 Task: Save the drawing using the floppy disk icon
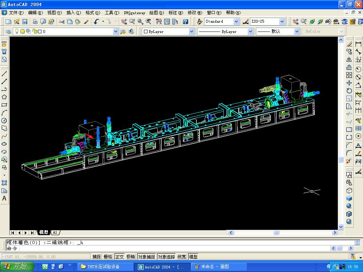coord(25,22)
